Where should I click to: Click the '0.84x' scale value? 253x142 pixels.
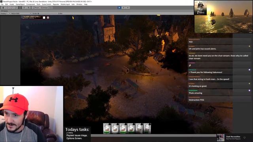click(x=60, y=13)
